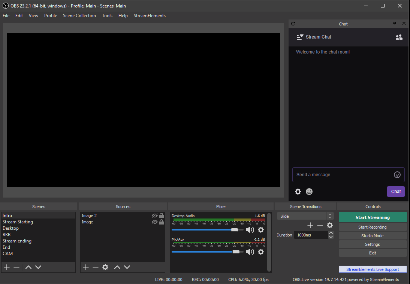
Task: Select the BRB scene
Action: (x=39, y=234)
